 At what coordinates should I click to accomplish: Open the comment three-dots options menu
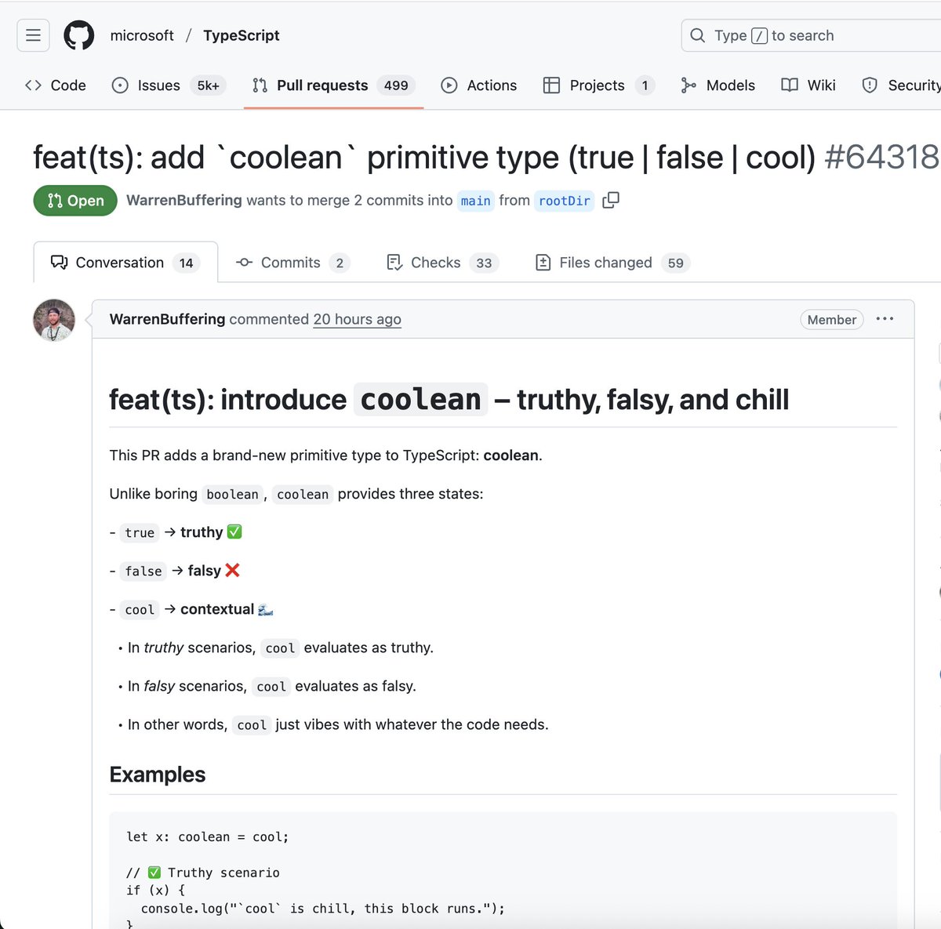point(885,319)
